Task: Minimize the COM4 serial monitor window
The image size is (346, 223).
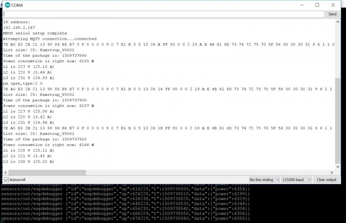Action: coord(301,5)
